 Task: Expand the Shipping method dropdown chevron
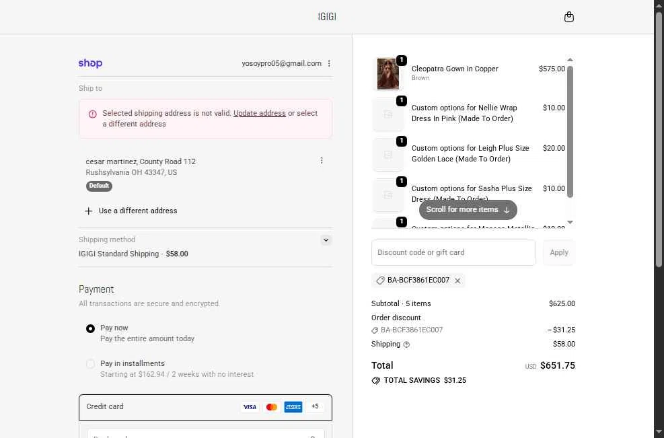coord(326,240)
